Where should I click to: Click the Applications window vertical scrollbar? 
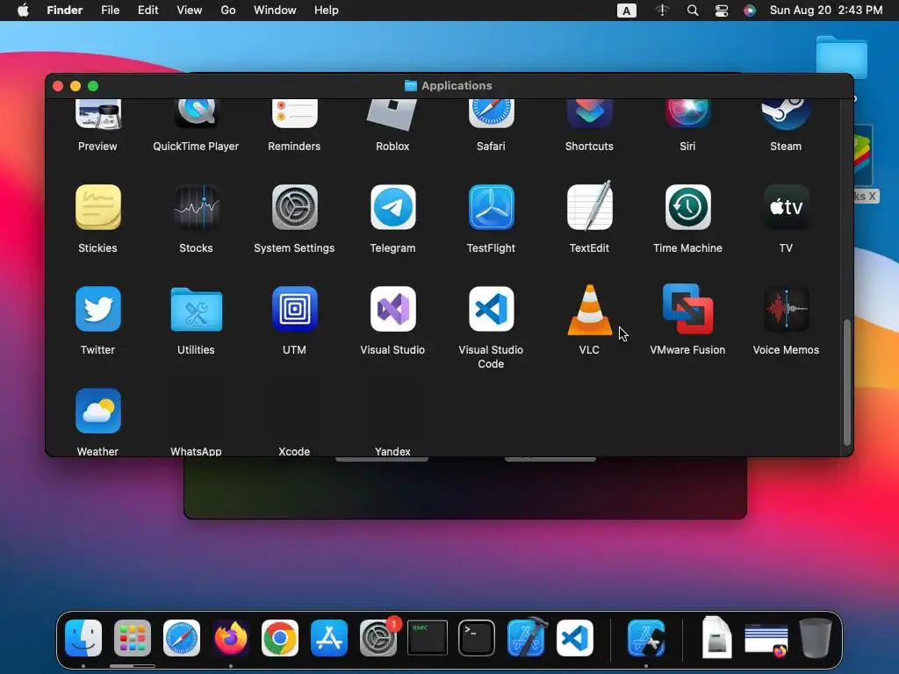coord(847,383)
